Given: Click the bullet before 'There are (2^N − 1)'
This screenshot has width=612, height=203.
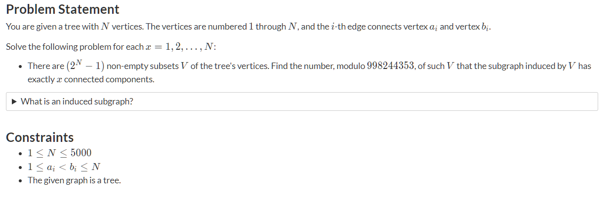Looking at the screenshot, I should pos(19,66).
